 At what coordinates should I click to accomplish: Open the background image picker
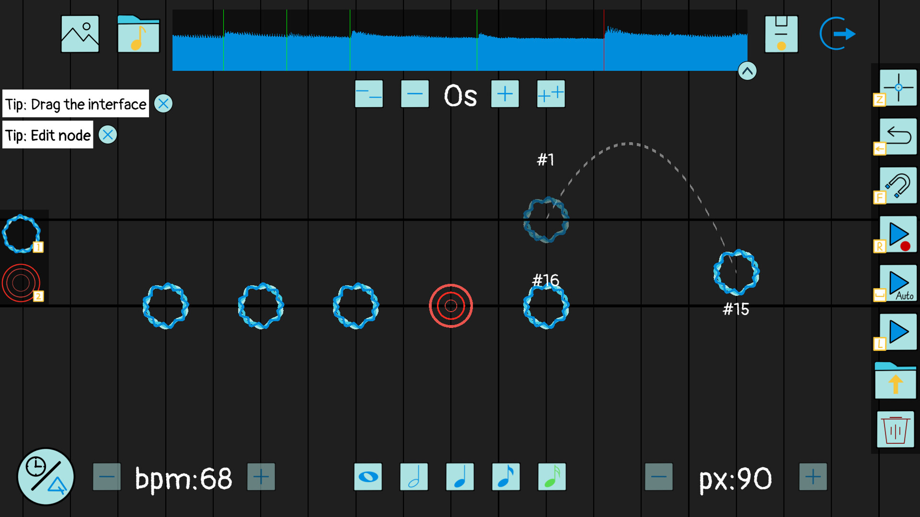point(80,34)
